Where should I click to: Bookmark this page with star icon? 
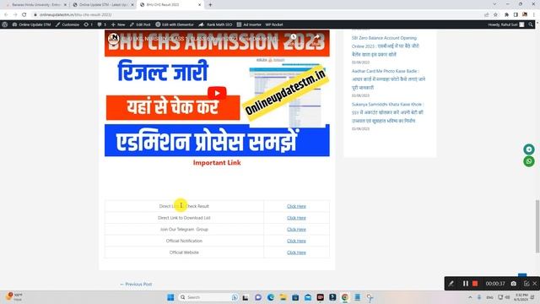tap(495, 15)
